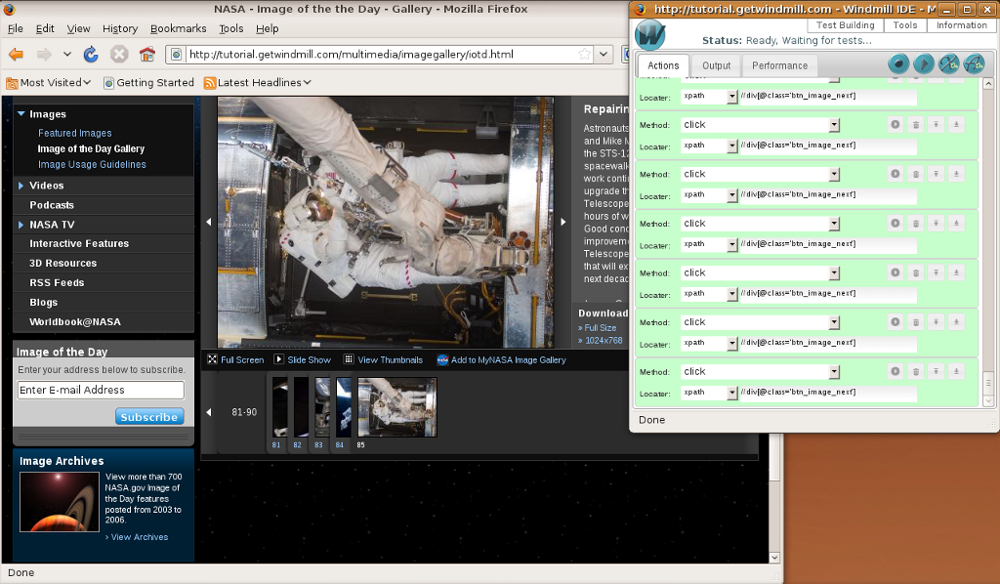Click the Full Screen gallery icon
Viewport: 1000px width, 584px height.
212,359
